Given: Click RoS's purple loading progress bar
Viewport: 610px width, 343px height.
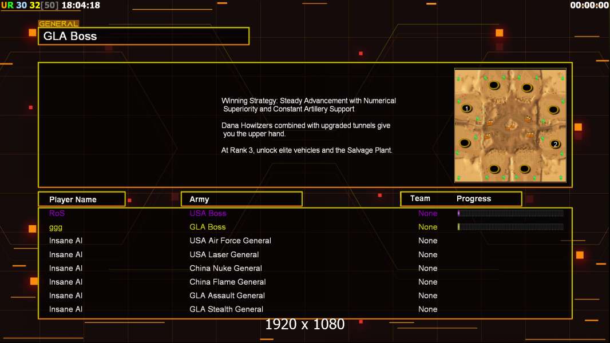Looking at the screenshot, I should (x=510, y=213).
